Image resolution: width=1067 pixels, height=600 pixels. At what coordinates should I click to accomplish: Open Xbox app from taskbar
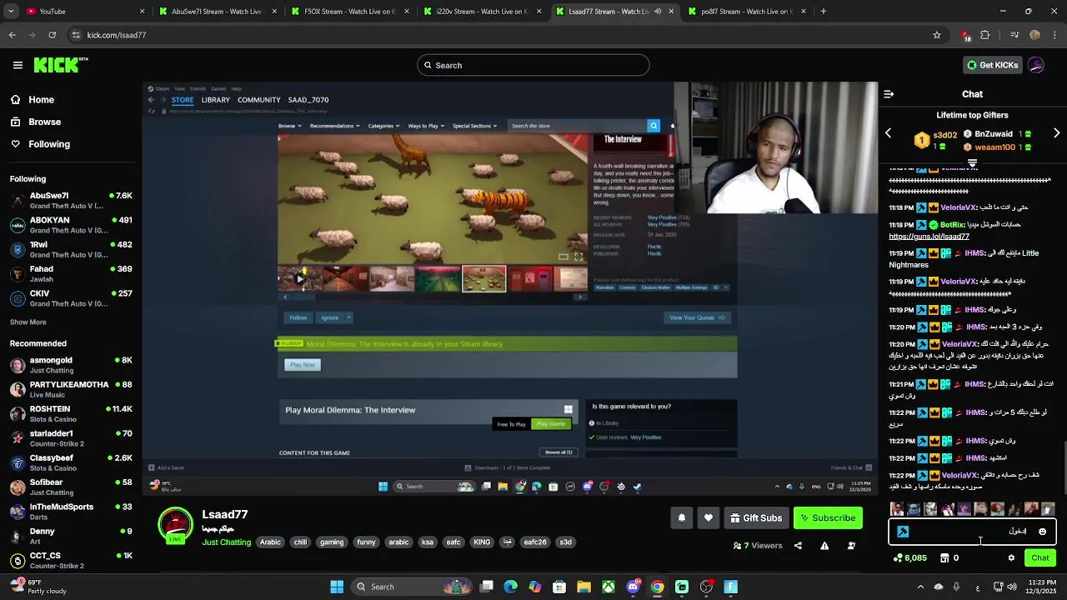pyautogui.click(x=609, y=587)
